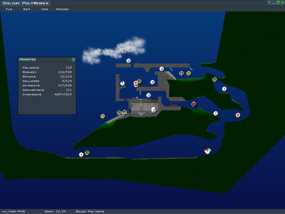
Task: Select the red flag spawn near the bottom
Action: click(208, 151)
